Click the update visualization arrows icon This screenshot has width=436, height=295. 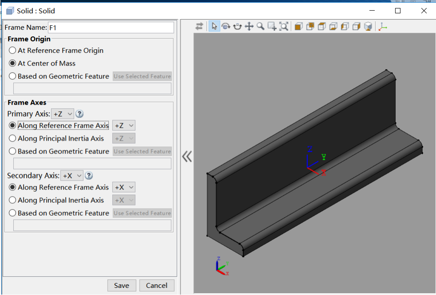click(x=199, y=27)
